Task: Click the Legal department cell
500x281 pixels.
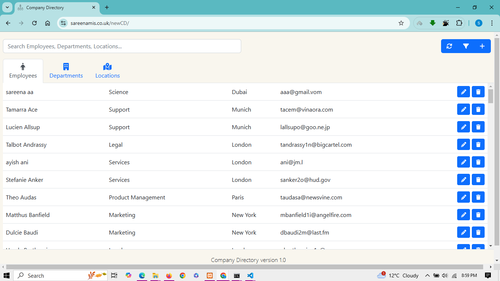Action: pyautogui.click(x=116, y=145)
